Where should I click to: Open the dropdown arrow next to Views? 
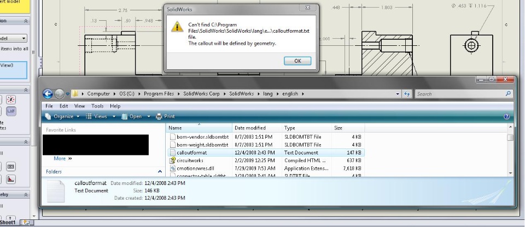point(114,116)
